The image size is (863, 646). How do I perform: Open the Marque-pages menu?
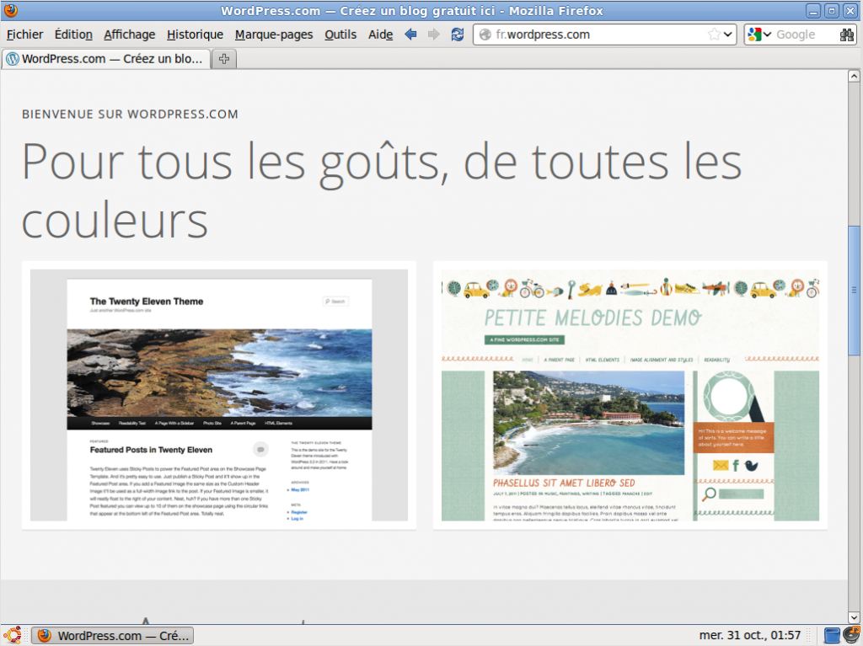(x=274, y=35)
